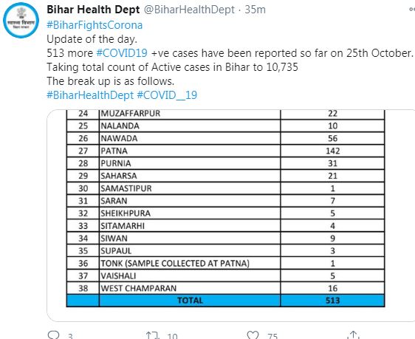The image size is (415, 339).
Task: Click the PATNA row in the table image
Action: (225, 151)
